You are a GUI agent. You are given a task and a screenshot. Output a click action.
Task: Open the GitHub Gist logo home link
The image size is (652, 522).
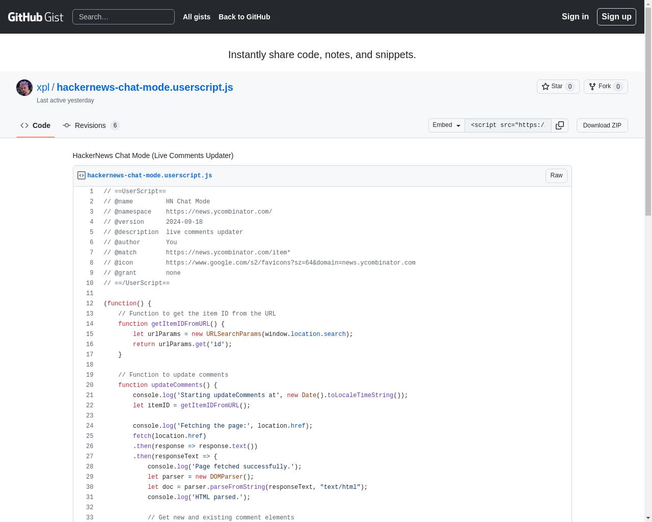point(36,17)
